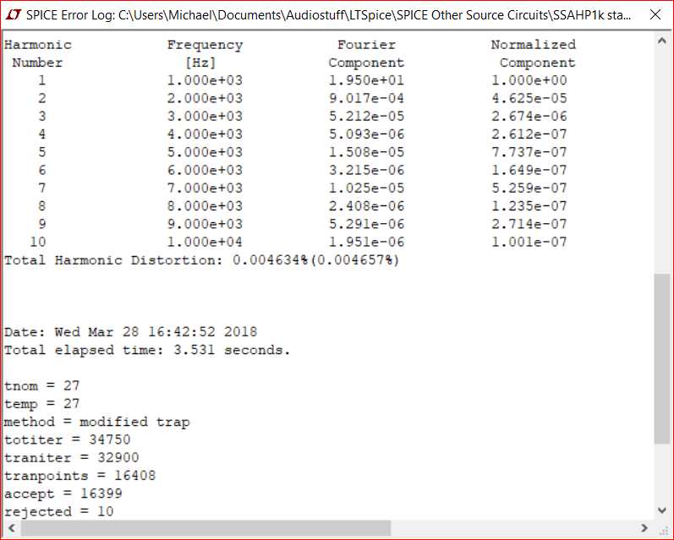This screenshot has width=674, height=540.
Task: Click frequency value 5.000e+03
Action: (x=205, y=152)
